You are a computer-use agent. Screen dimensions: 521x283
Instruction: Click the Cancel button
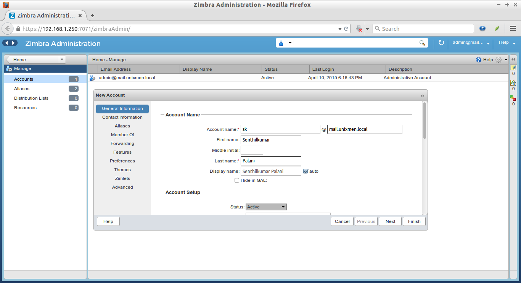[x=342, y=221]
